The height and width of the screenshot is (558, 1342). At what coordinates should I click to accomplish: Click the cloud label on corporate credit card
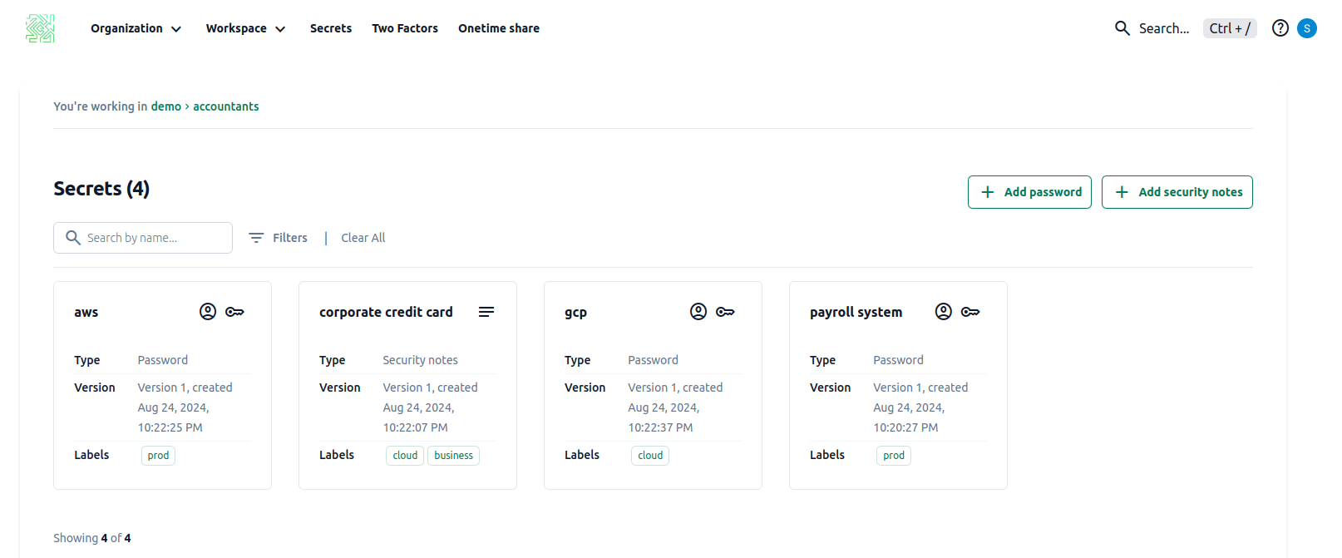[x=405, y=456]
